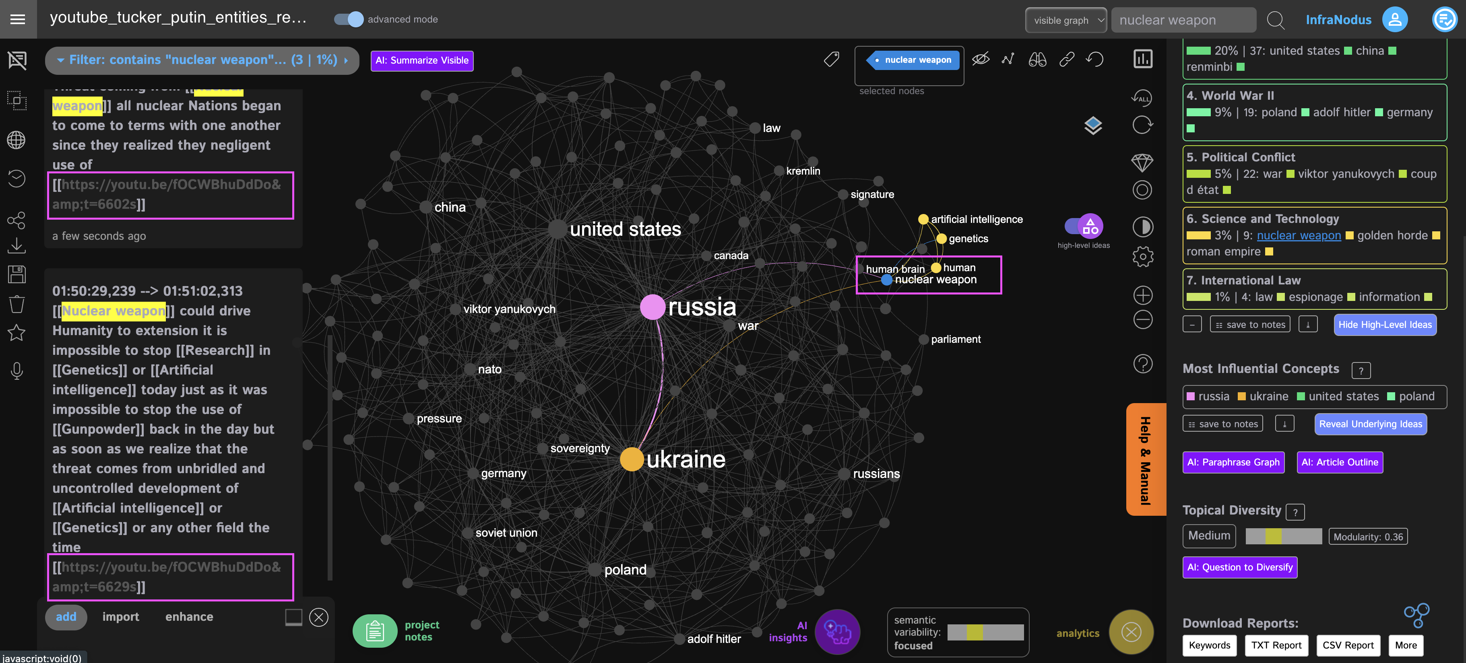The width and height of the screenshot is (1466, 663).
Task: Click download arrow beside Reveal Underlying Ideas
Action: click(1284, 424)
